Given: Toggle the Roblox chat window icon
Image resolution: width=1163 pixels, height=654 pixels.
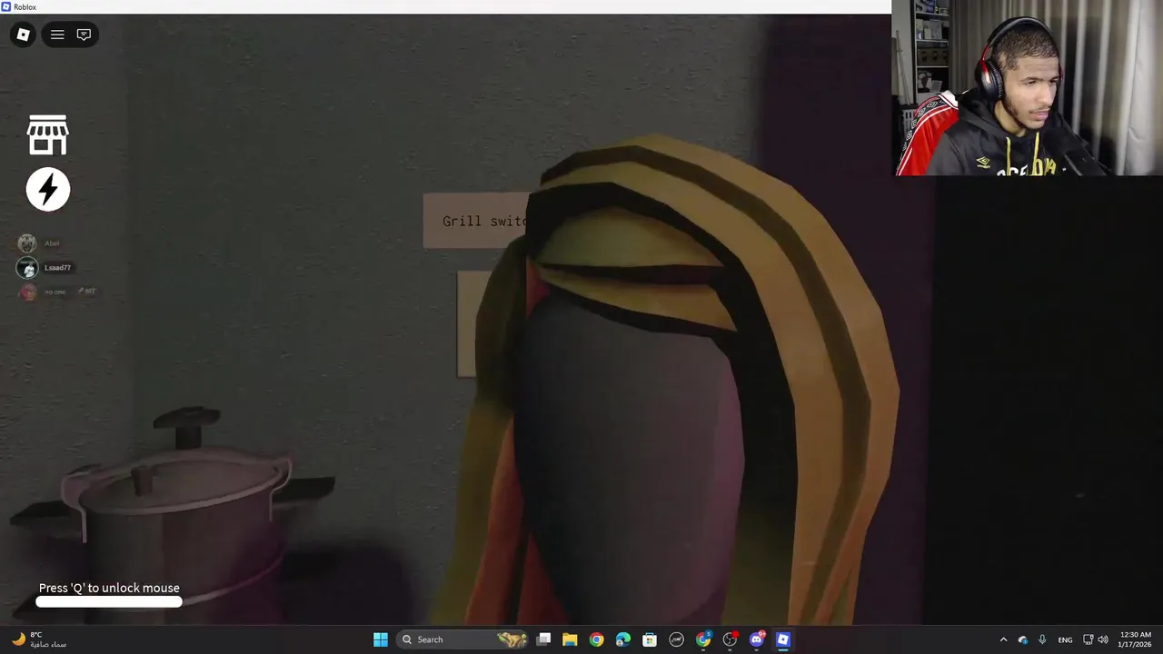Looking at the screenshot, I should pos(84,35).
